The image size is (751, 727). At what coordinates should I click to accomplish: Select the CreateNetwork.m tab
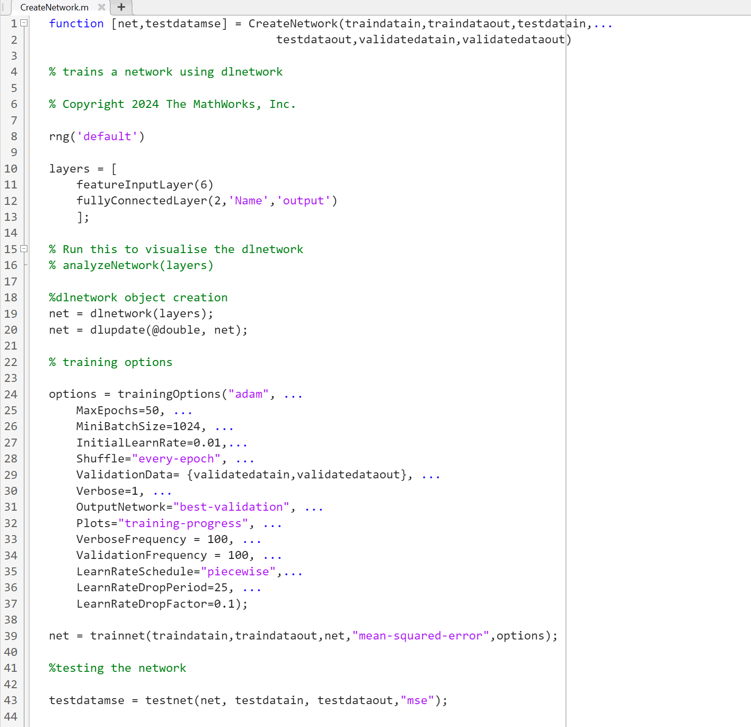click(x=55, y=7)
